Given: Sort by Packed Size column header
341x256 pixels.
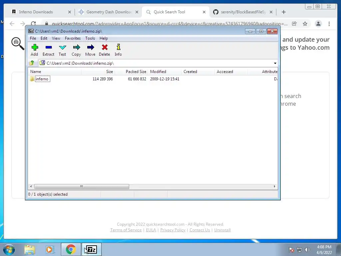Looking at the screenshot, I should pyautogui.click(x=131, y=72).
